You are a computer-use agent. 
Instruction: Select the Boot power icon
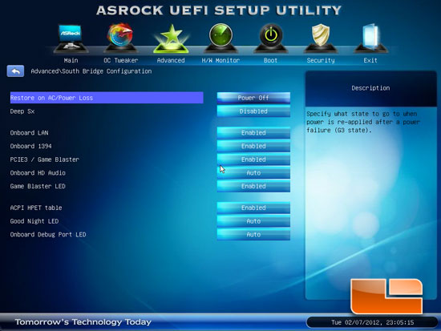(x=270, y=38)
